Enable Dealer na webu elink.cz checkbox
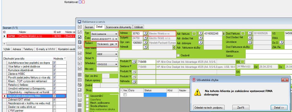This screenshot has height=112, width=292. [54, 107]
